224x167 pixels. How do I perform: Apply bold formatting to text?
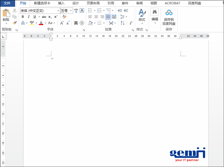click(x=23, y=17)
